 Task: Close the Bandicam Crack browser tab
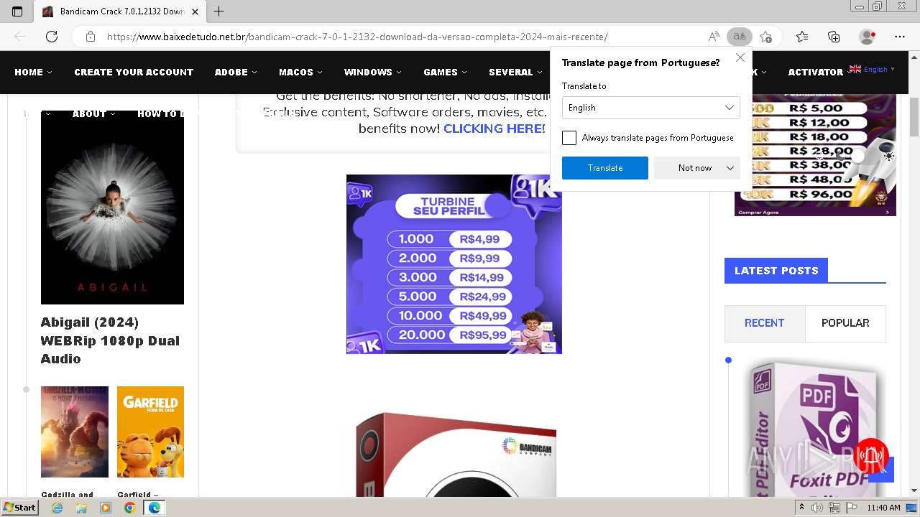(x=195, y=11)
